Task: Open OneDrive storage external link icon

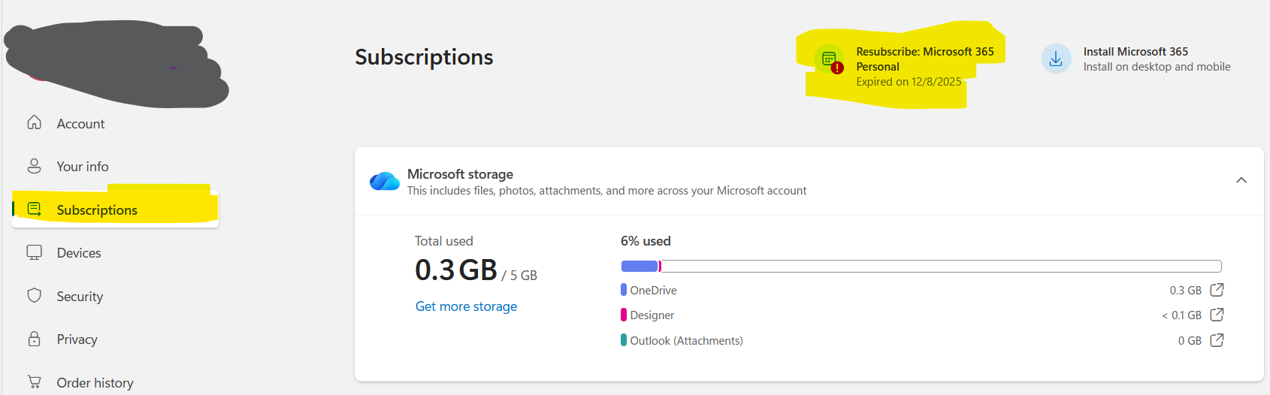Action: tap(1217, 290)
